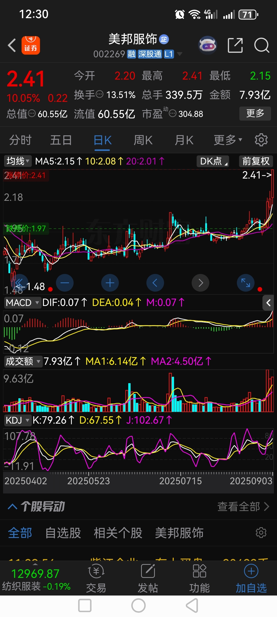277x617 pixels.
Task: Open the MACD indicator dropdown
Action: (x=22, y=303)
